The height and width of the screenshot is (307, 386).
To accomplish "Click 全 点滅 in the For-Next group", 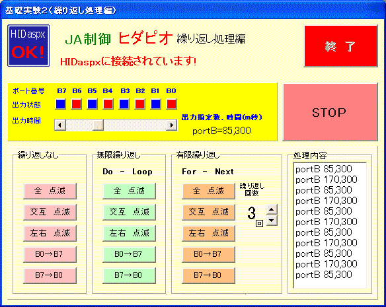I will [x=208, y=191].
